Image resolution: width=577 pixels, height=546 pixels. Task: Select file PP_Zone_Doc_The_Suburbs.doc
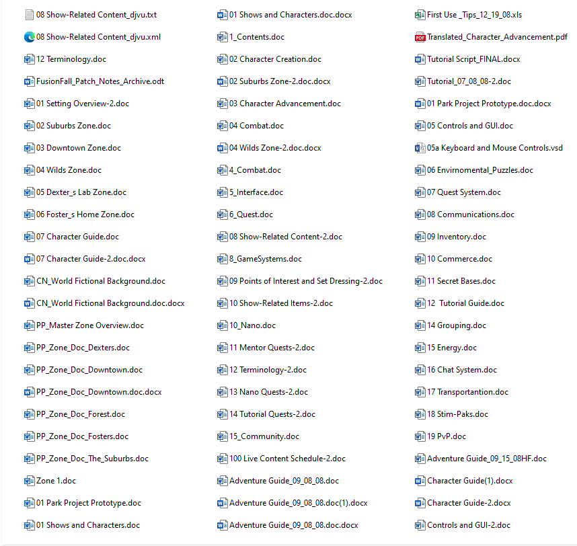(x=86, y=459)
